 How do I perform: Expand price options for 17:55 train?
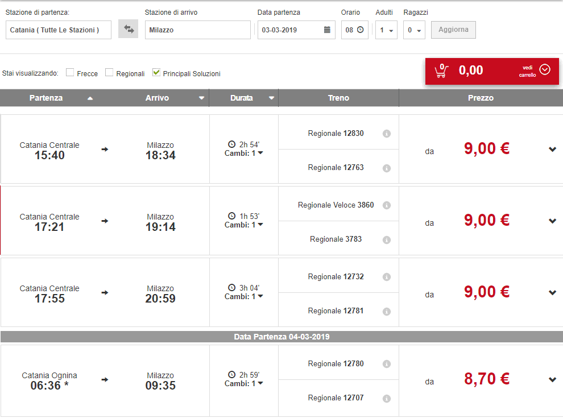coord(552,293)
